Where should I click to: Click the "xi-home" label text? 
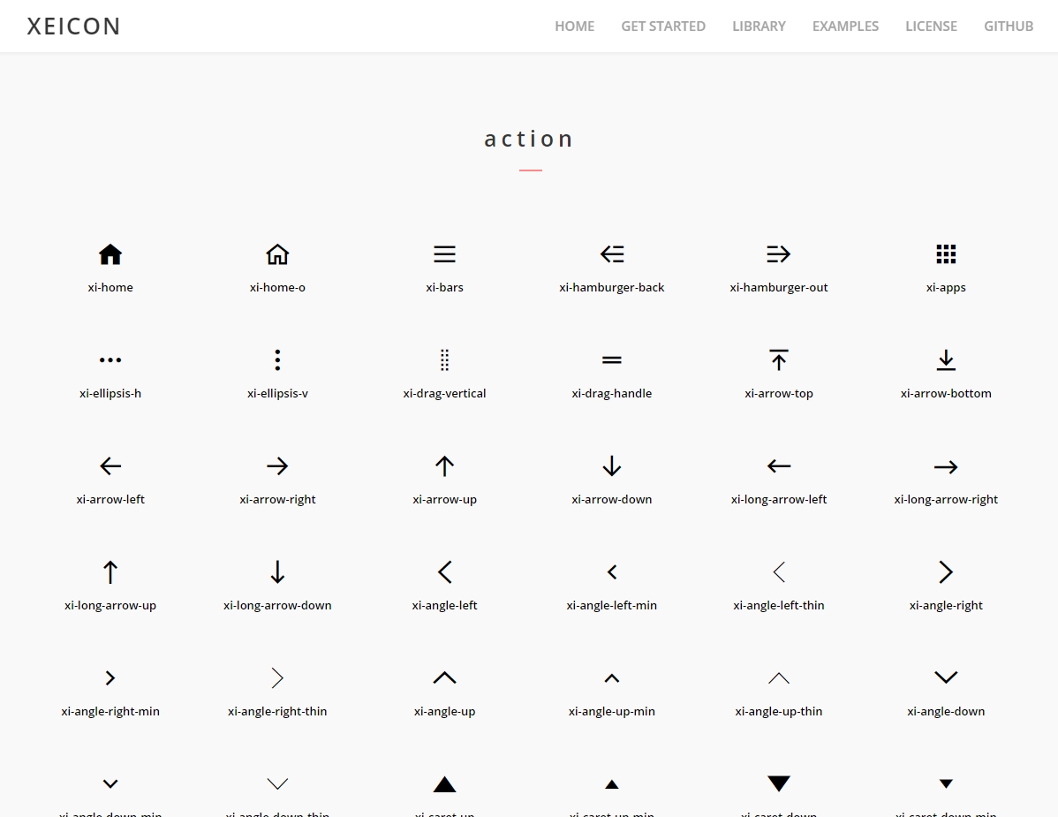[110, 287]
